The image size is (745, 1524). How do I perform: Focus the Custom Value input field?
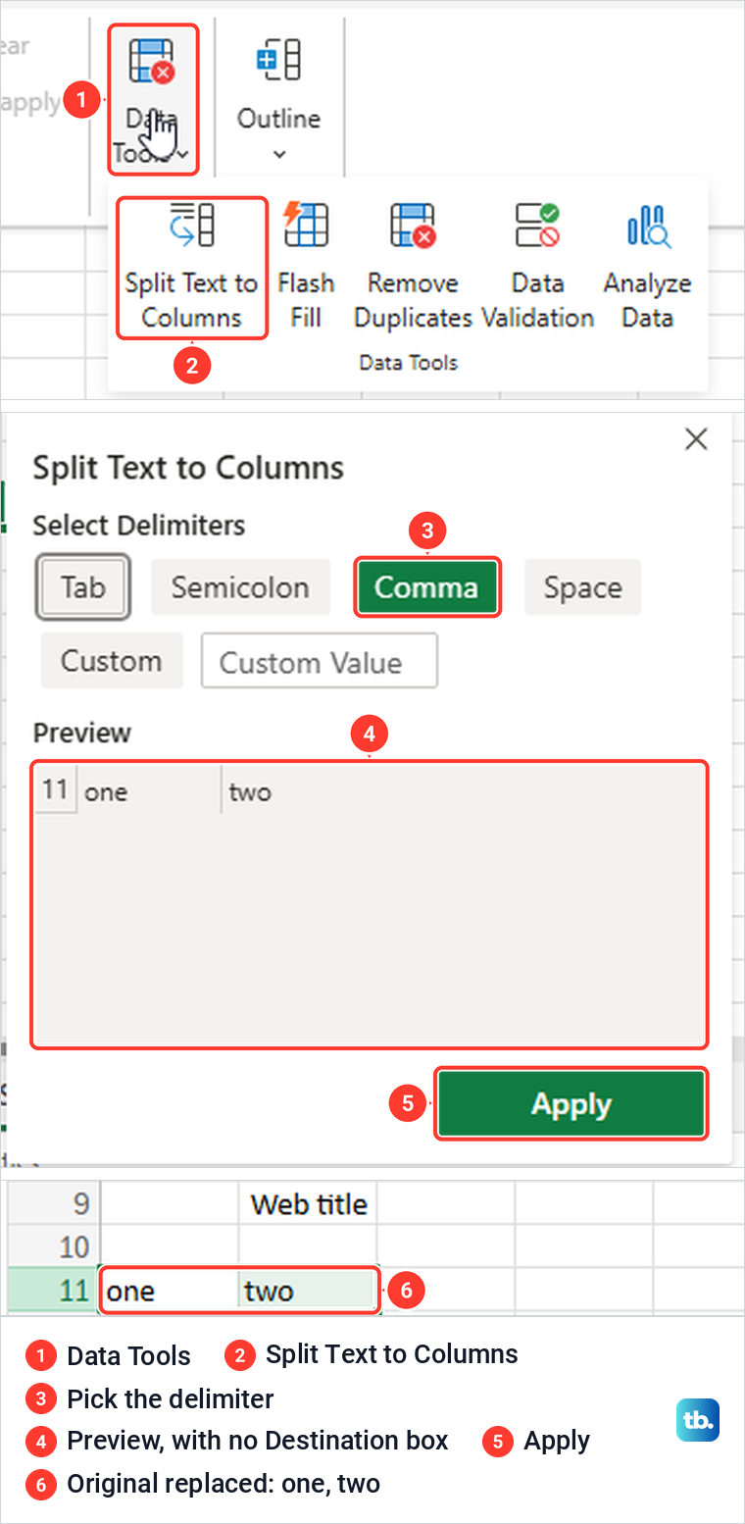tap(320, 661)
